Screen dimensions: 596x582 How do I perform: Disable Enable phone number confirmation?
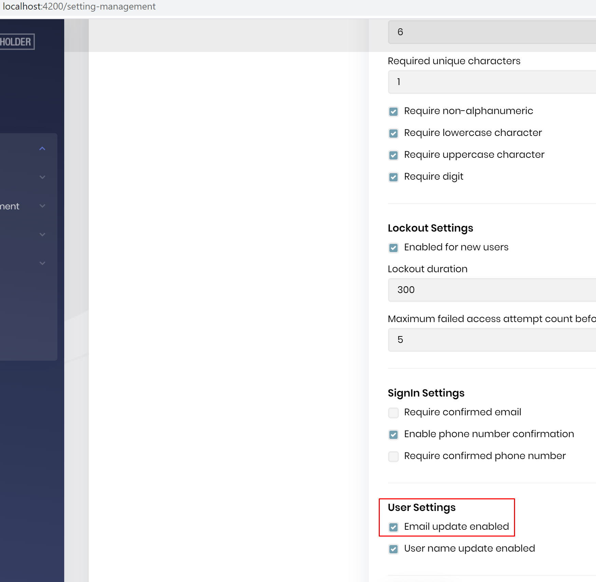(x=393, y=434)
